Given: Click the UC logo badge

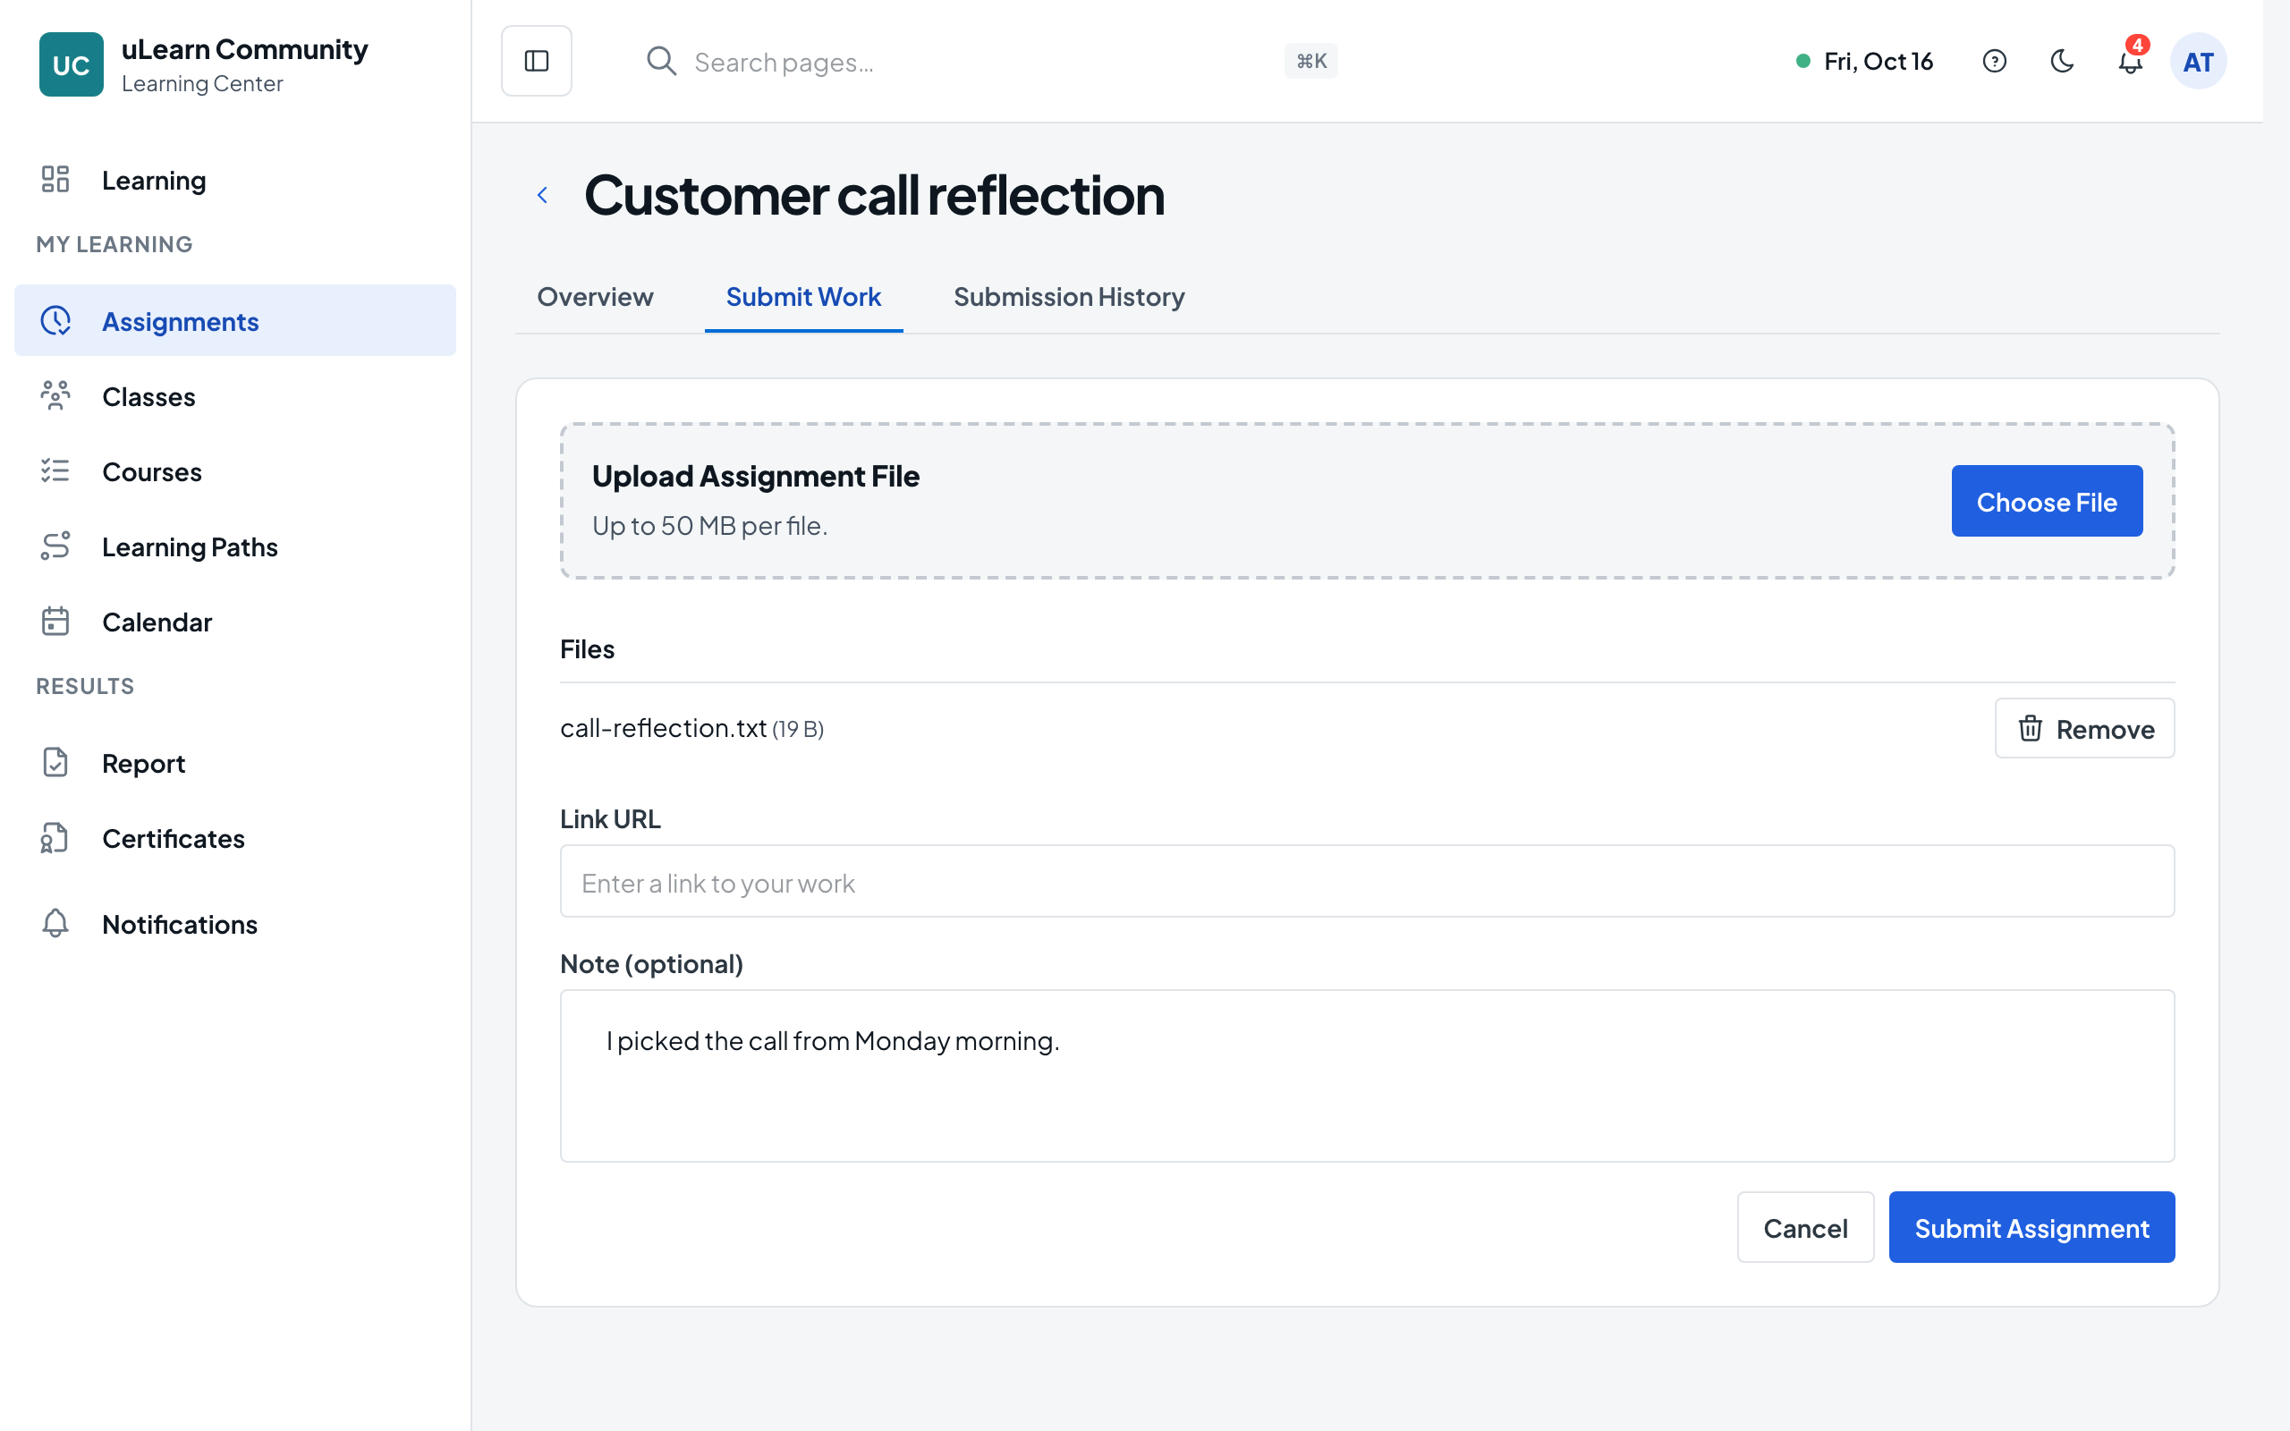Looking at the screenshot, I should pyautogui.click(x=71, y=64).
